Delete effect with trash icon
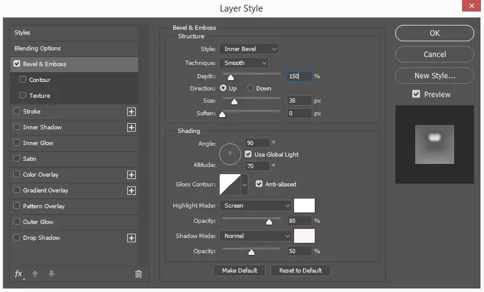Viewport: 484px width, 292px height. point(139,274)
